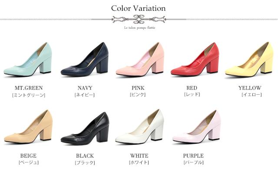This screenshot has width=278, height=185.
Task: Click the BEIGE color label
Action: pos(28,156)
